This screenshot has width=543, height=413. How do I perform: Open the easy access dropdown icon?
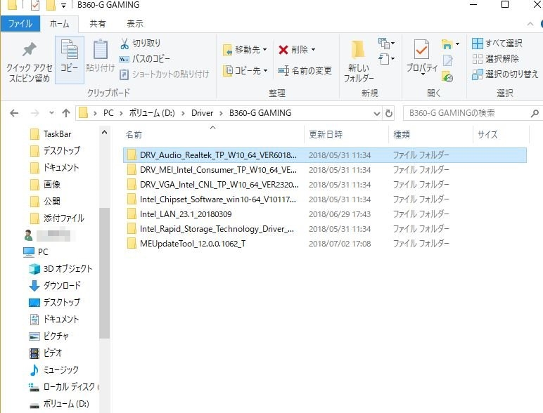point(386,59)
